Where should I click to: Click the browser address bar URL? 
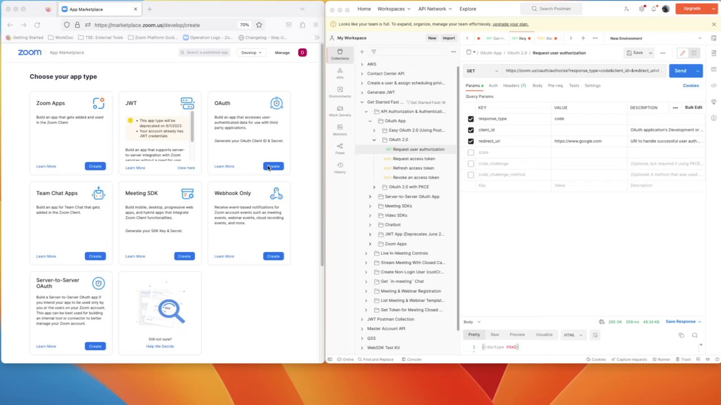tap(147, 25)
